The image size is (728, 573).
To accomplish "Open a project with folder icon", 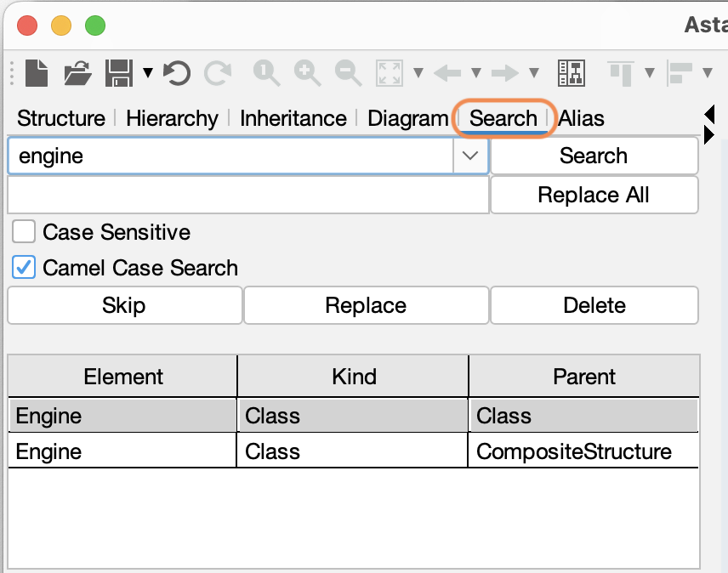I will coord(77,73).
